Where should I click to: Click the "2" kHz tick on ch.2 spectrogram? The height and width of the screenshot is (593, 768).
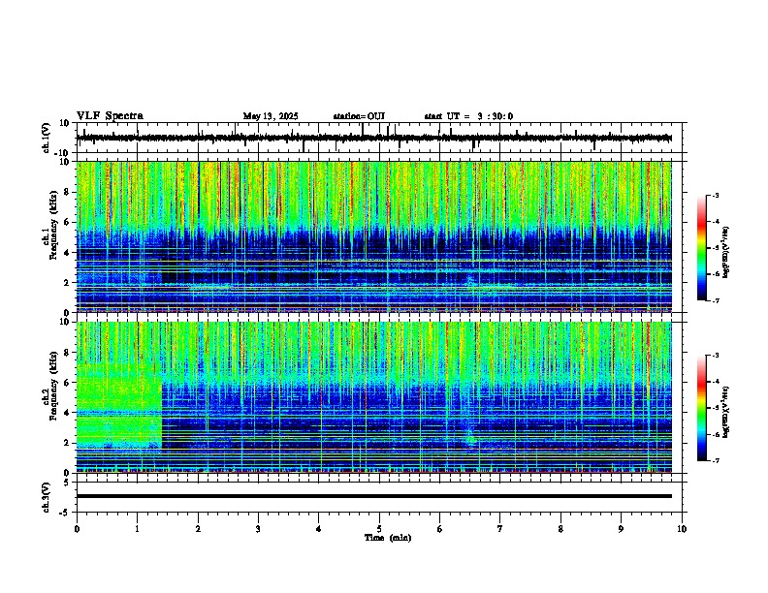coord(67,443)
